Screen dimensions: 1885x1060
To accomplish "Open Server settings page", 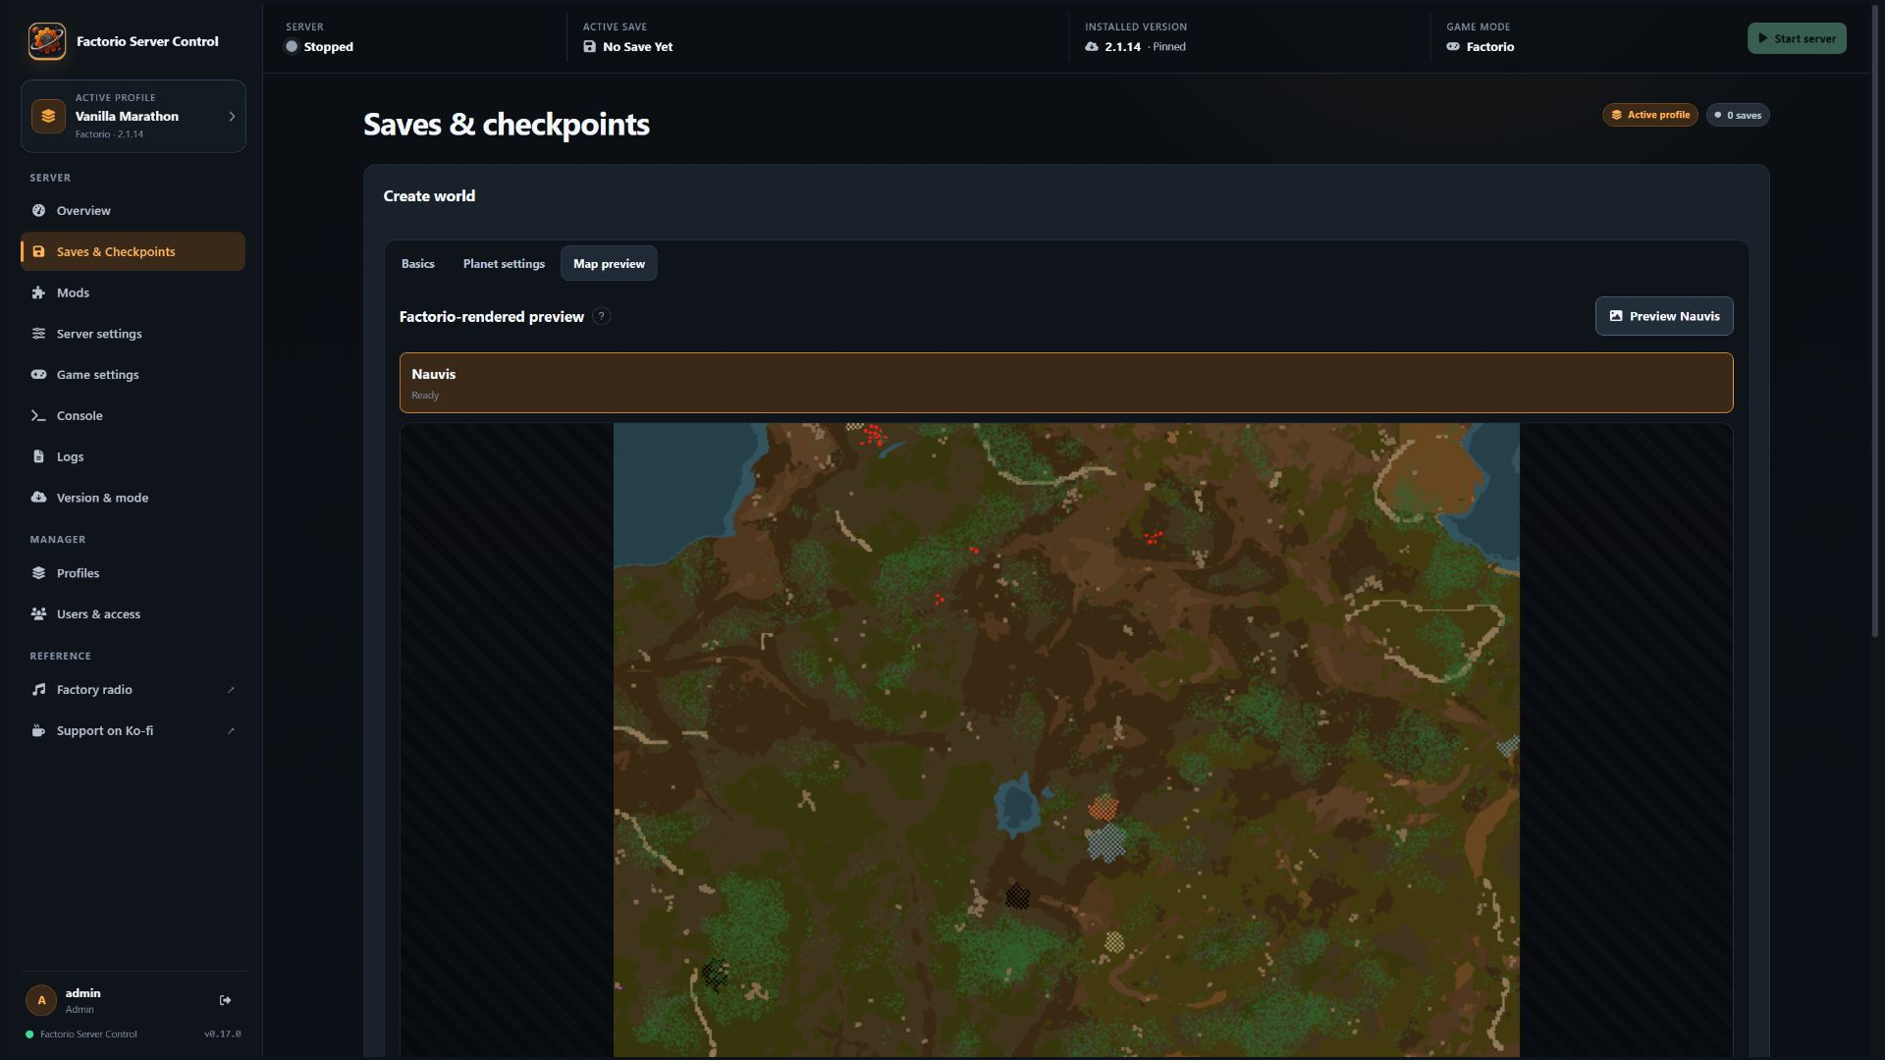I will click(134, 334).
